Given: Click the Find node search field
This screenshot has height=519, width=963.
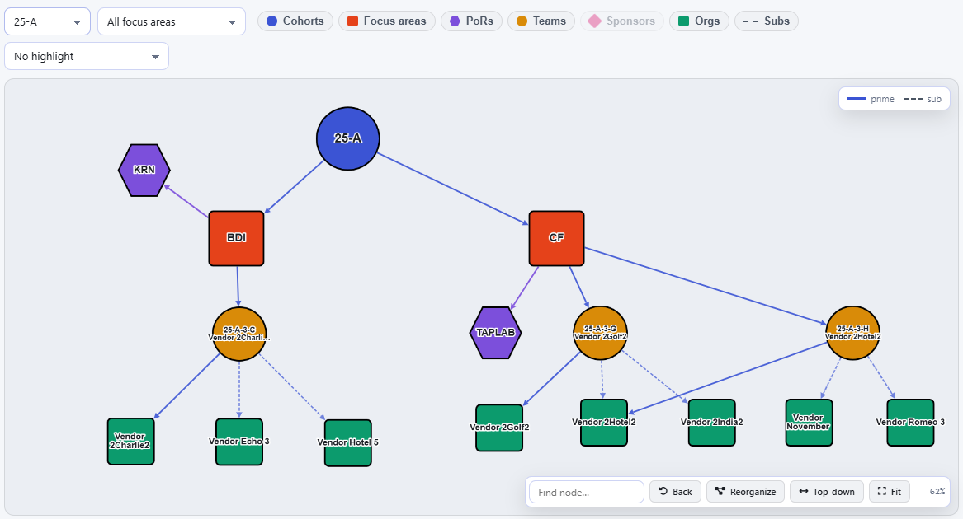Looking at the screenshot, I should [x=587, y=492].
